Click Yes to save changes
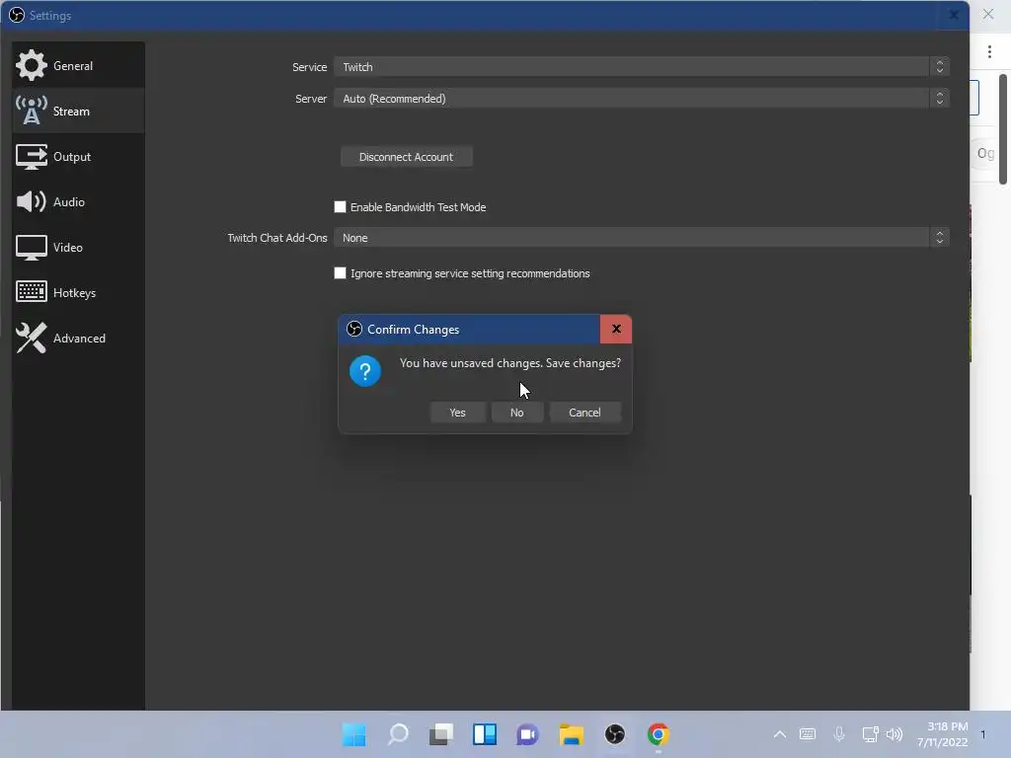 click(x=457, y=413)
